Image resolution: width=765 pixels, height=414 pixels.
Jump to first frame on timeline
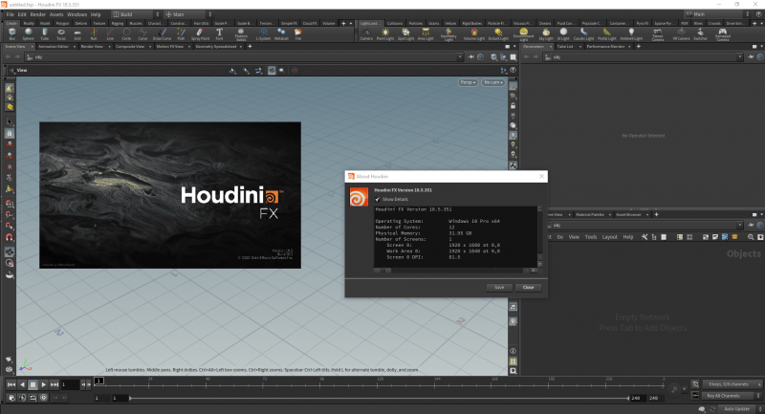click(11, 384)
